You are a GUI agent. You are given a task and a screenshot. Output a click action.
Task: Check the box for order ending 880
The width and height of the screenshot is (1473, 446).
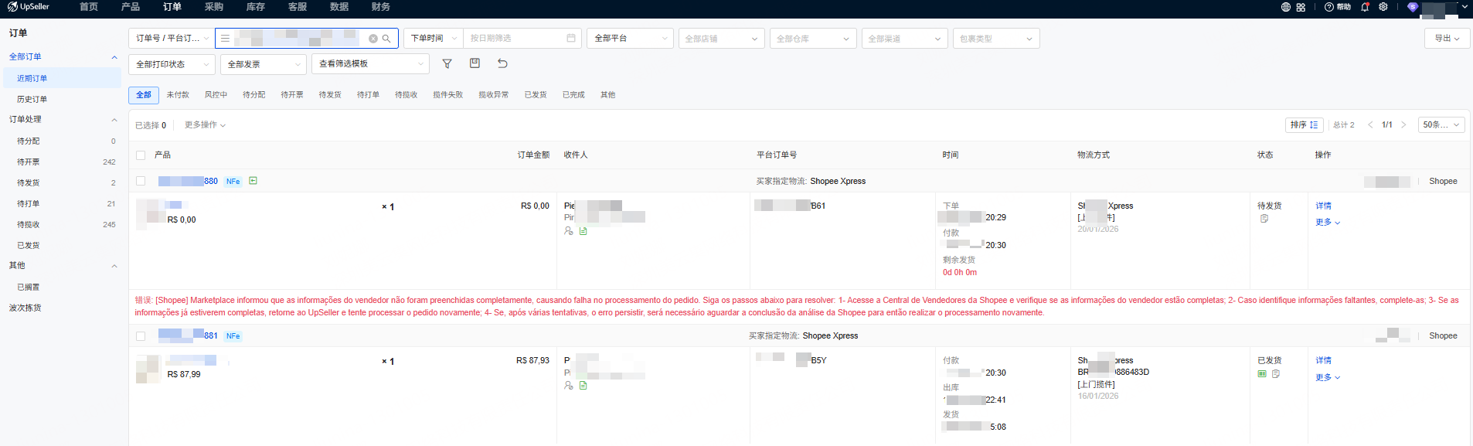(141, 181)
